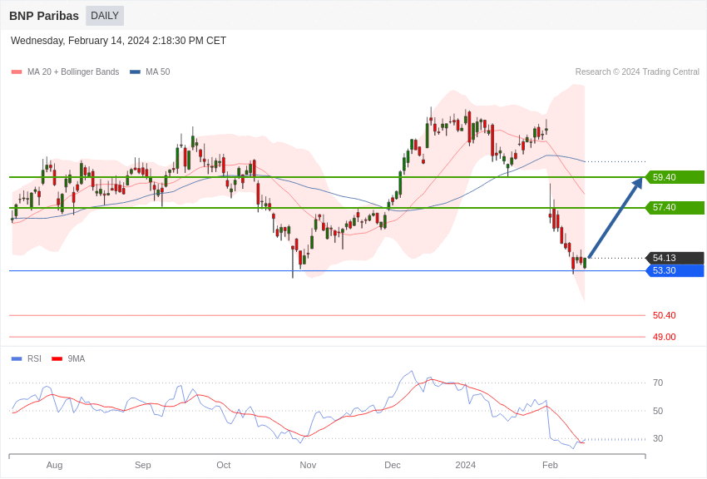Click the Feb label on time axis
Viewport: 707px width, 479px height.
click(x=550, y=465)
